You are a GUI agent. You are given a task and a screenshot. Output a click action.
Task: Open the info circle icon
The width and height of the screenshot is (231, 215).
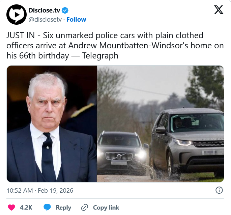click(x=219, y=190)
